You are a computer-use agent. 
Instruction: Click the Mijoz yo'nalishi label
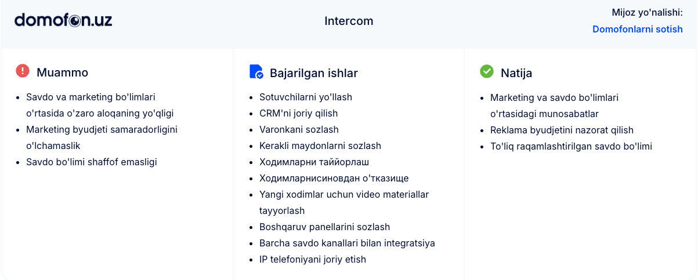click(x=647, y=12)
